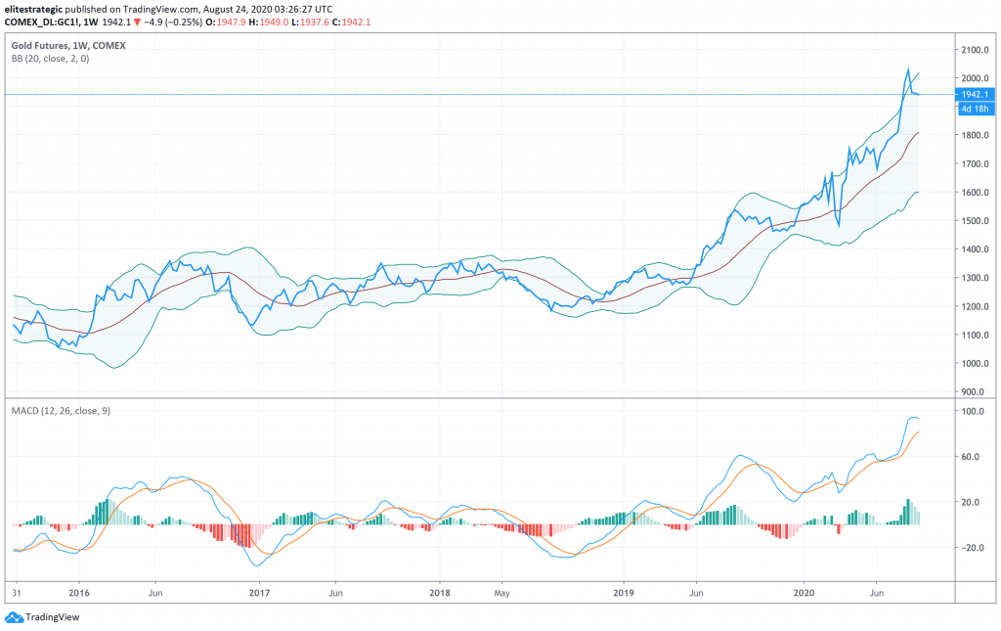
Task: Click the 1200.0 price axis label
Action: coord(975,306)
